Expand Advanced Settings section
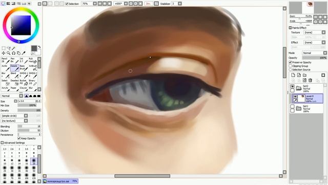This screenshot has height=185, width=328. (x=2, y=143)
